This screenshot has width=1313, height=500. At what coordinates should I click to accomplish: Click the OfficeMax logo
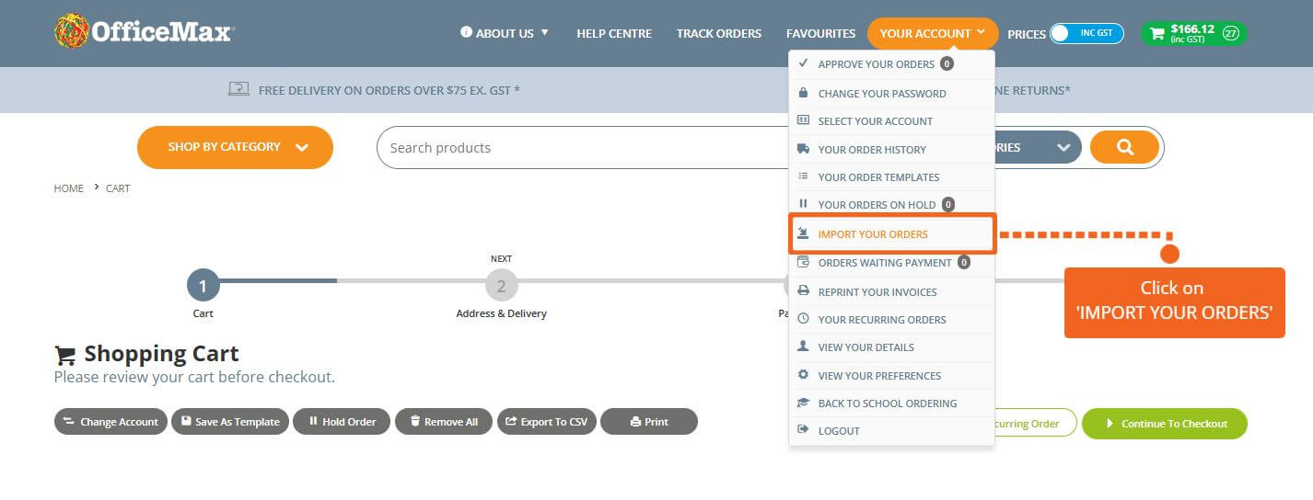145,31
